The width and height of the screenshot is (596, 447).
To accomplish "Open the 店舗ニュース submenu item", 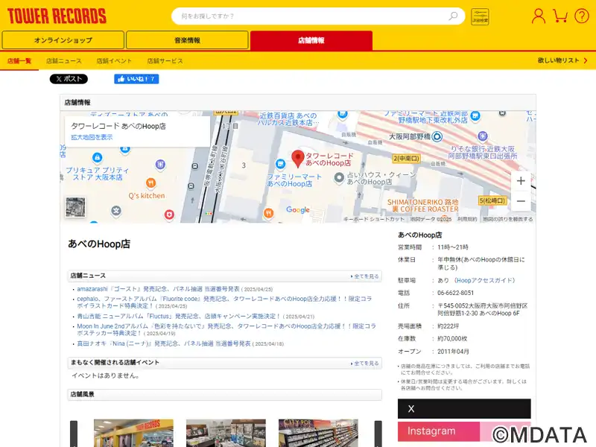I will [64, 61].
